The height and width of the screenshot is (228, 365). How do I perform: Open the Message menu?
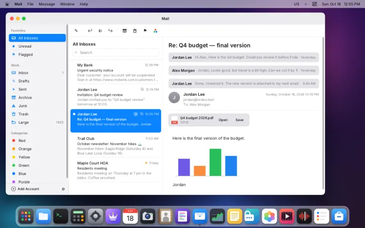47,4
